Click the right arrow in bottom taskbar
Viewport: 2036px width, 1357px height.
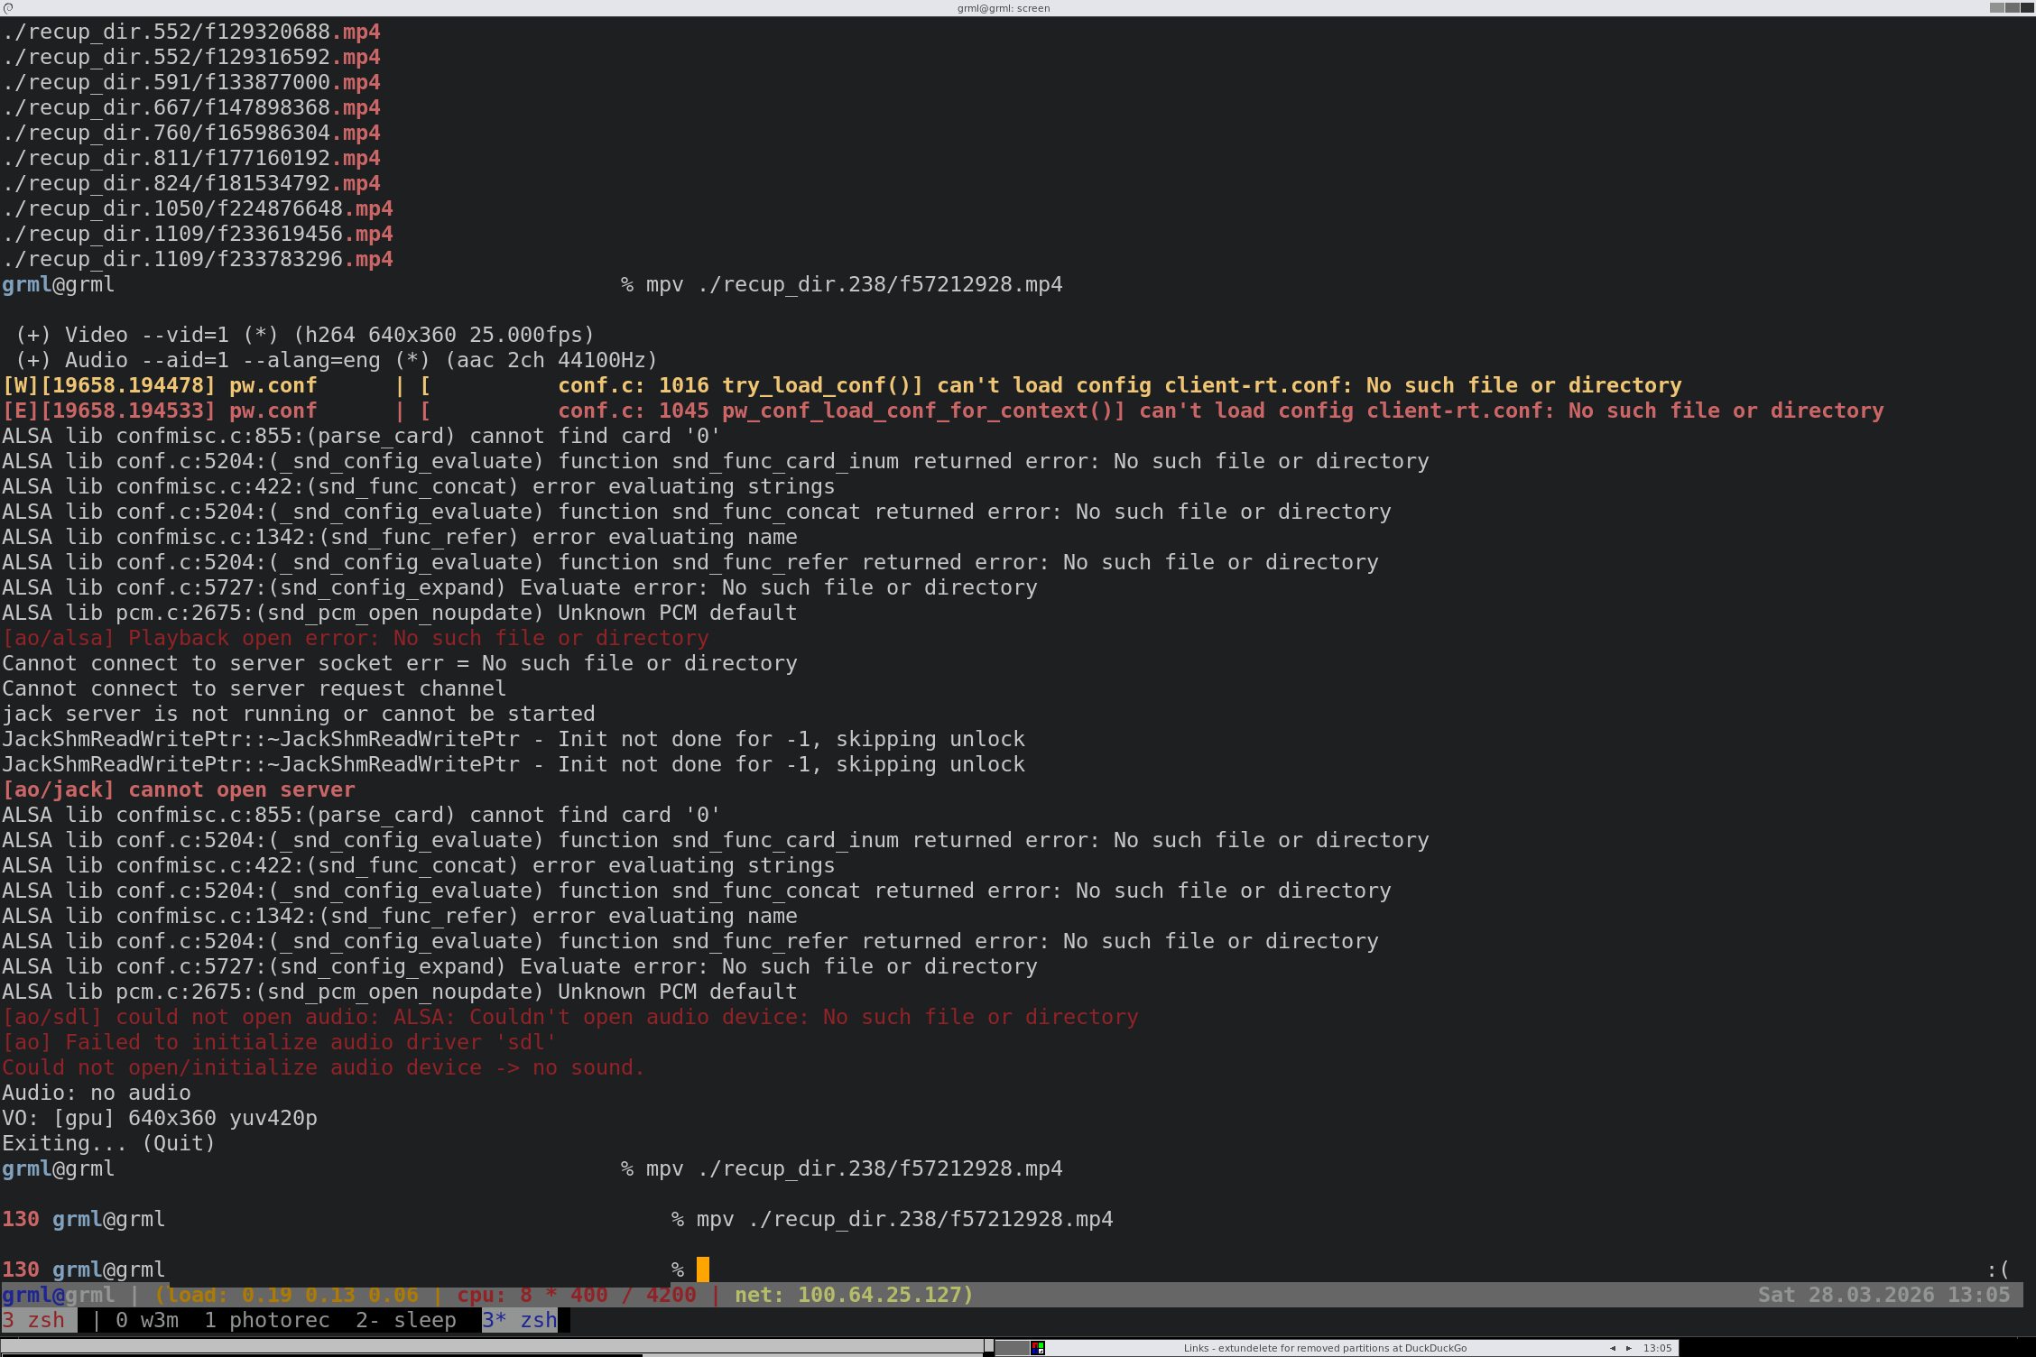click(x=1629, y=1348)
